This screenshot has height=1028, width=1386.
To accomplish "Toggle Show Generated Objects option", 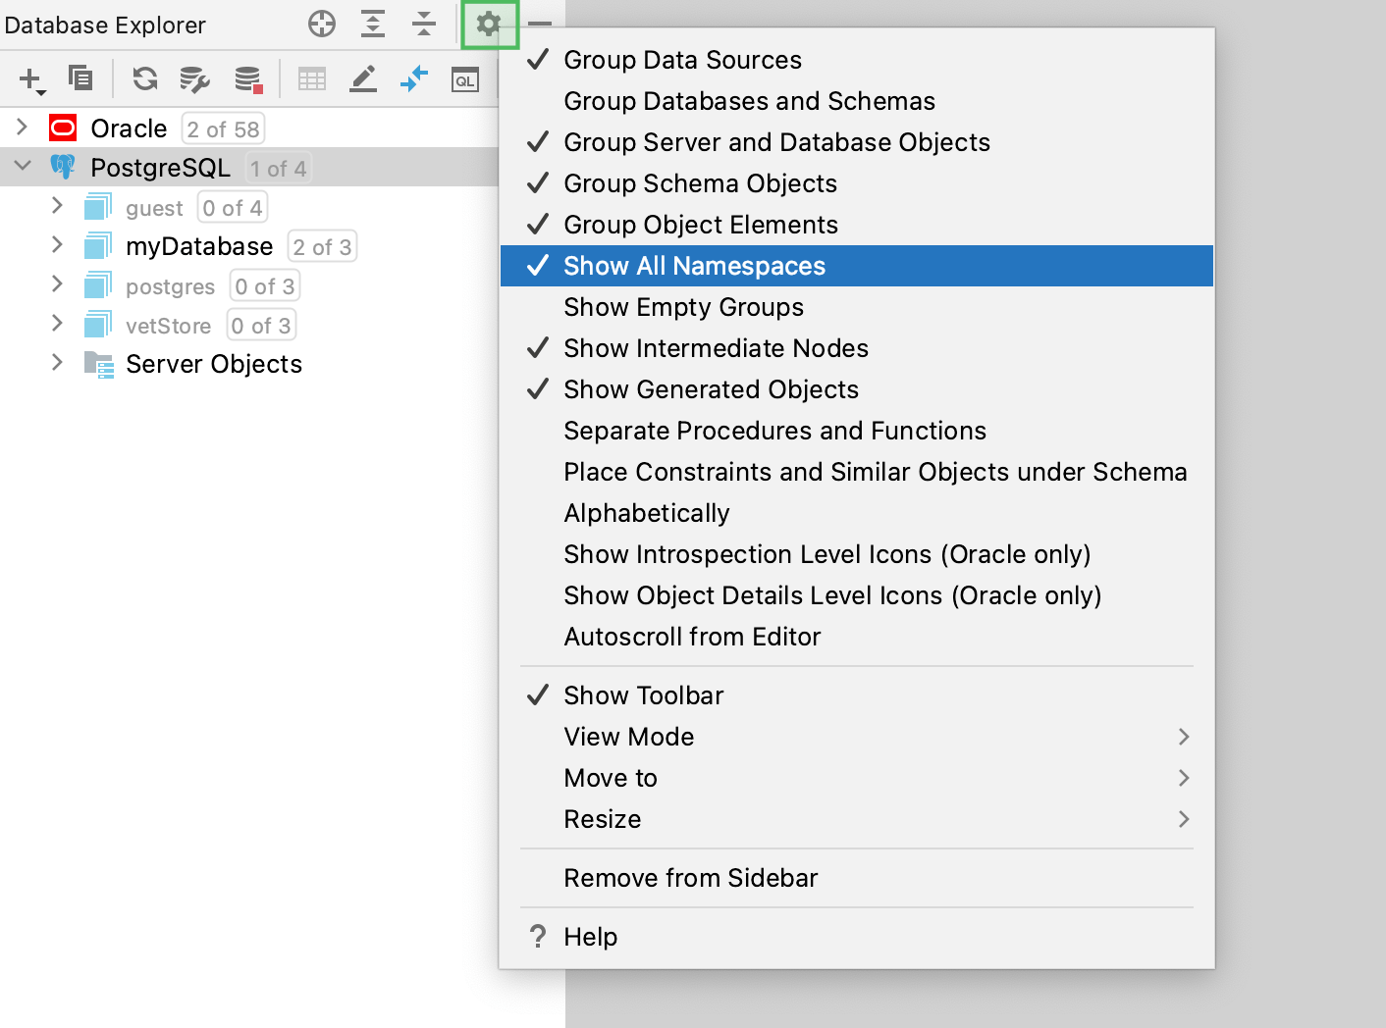I will pos(857,389).
